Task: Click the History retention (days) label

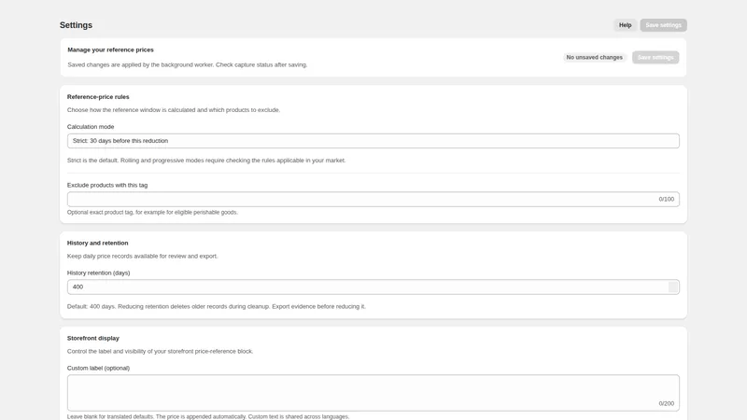Action: point(98,273)
